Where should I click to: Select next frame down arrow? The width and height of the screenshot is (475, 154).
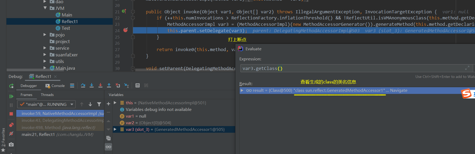click(90, 104)
